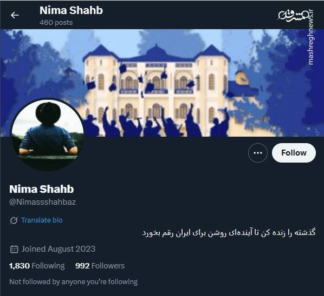
Task: Click the mashreghnews.ir vertical watermark text
Action: 310,38
